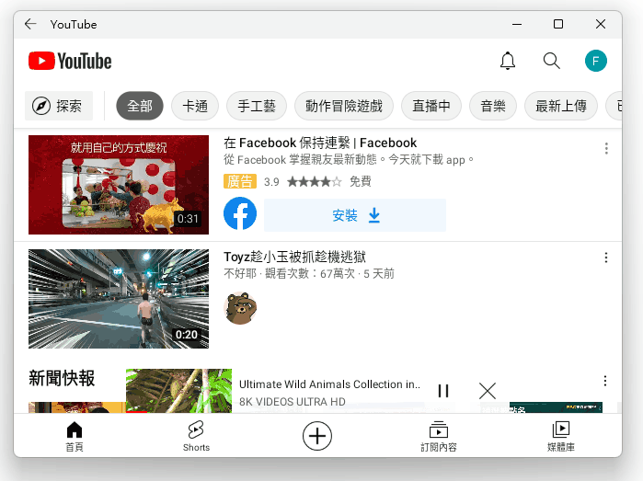Screen dimensions: 643x481
Task: Click the 免費 label in Facebook ad
Action: click(x=360, y=181)
